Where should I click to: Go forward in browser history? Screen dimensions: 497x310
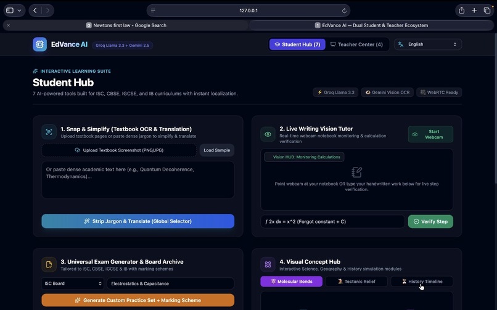[47, 10]
